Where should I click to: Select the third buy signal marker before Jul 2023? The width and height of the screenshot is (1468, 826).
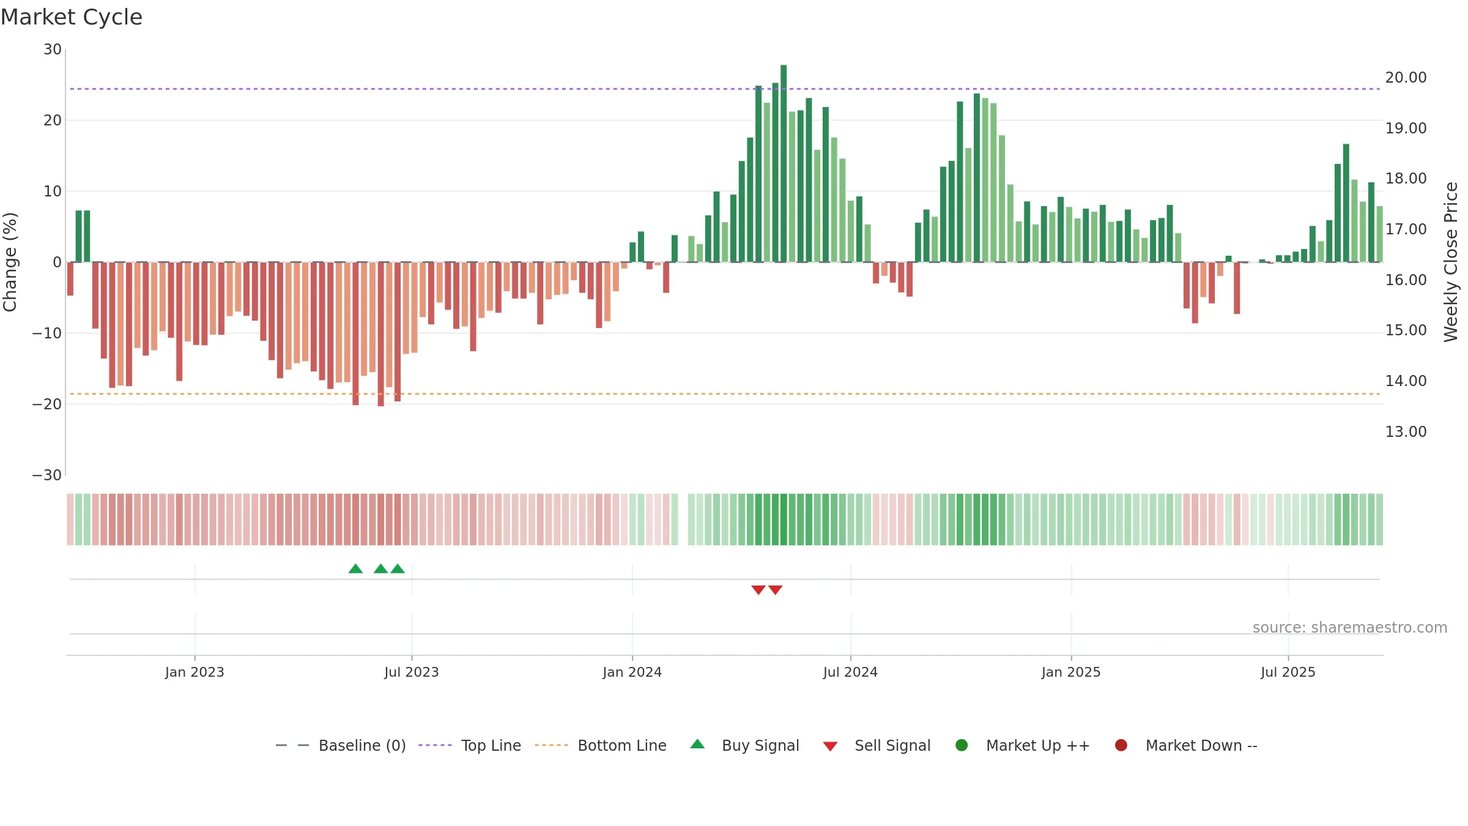coord(398,568)
